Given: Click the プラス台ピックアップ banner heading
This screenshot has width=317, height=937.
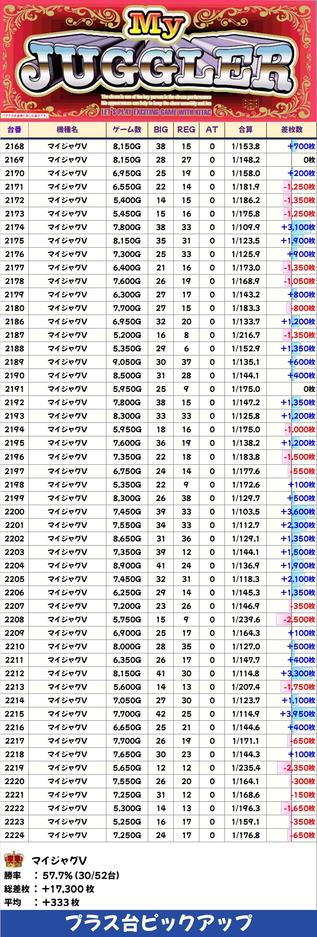Looking at the screenshot, I should coord(158,923).
